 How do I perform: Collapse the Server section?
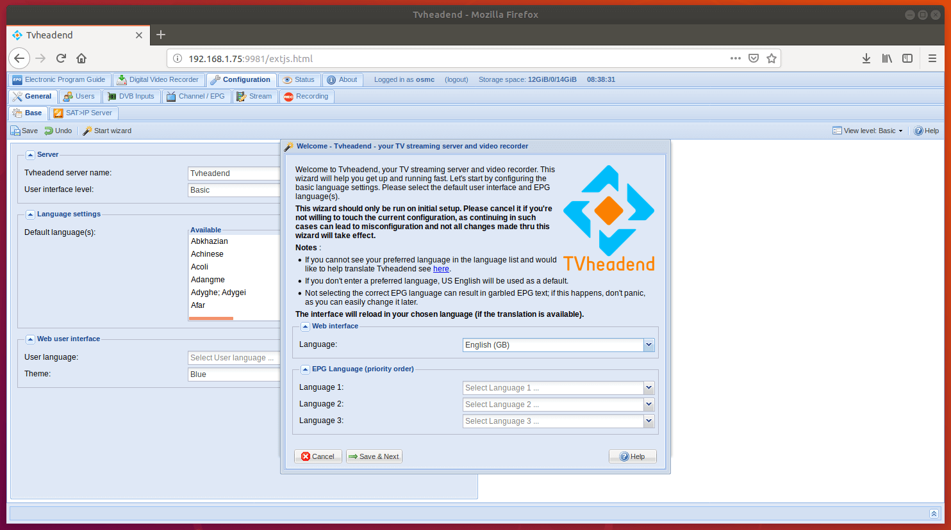[x=30, y=155]
